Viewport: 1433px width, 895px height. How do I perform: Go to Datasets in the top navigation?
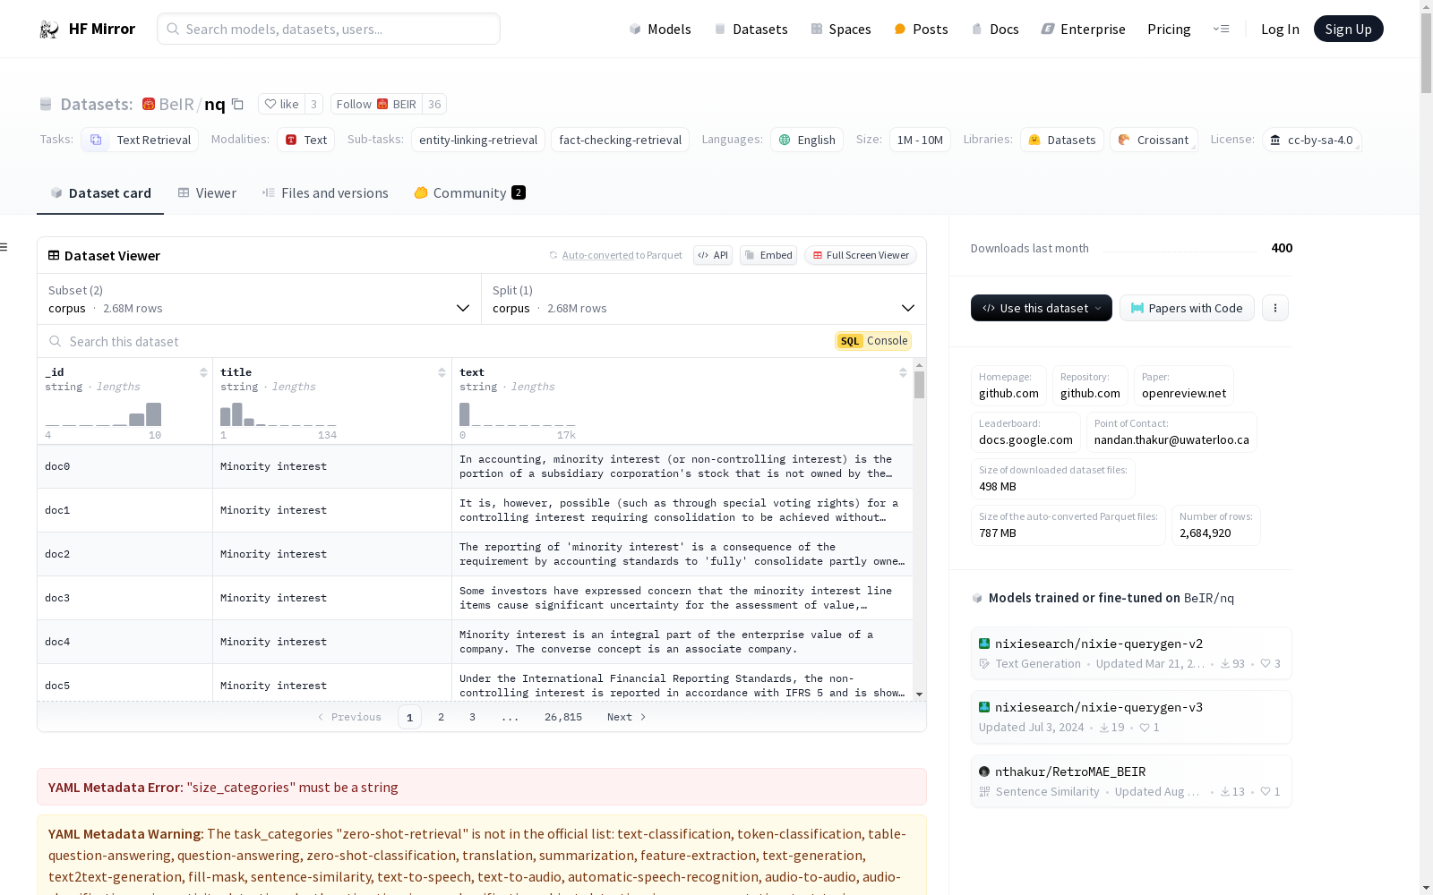[x=751, y=29]
